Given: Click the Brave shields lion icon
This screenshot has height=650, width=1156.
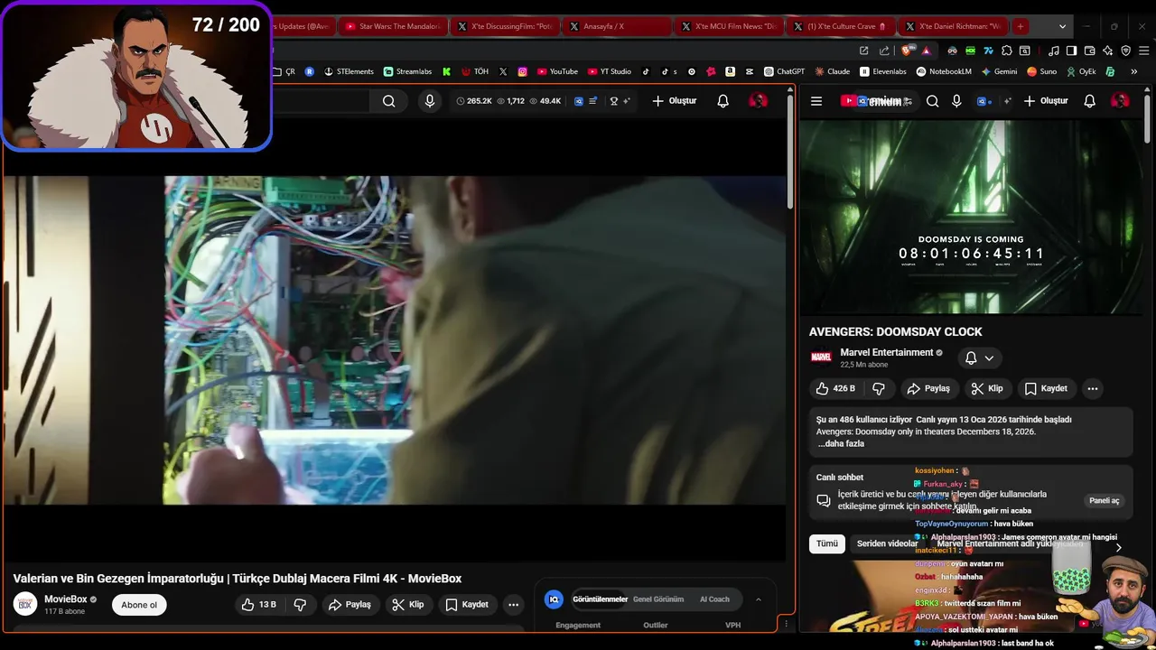Looking at the screenshot, I should tap(907, 51).
